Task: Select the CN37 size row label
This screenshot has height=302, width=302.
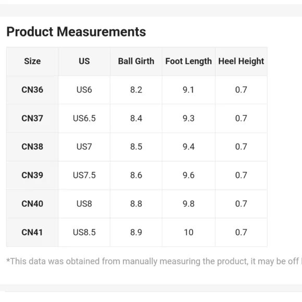Action: coord(32,118)
